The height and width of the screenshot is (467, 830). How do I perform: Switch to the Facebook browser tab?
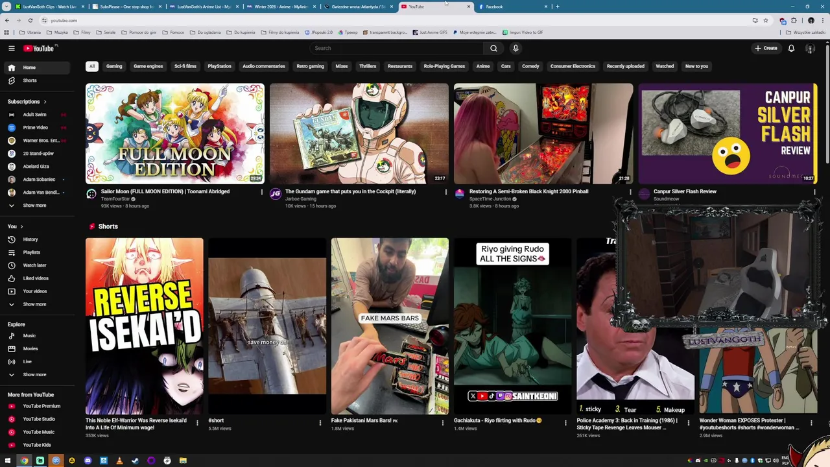tap(512, 6)
